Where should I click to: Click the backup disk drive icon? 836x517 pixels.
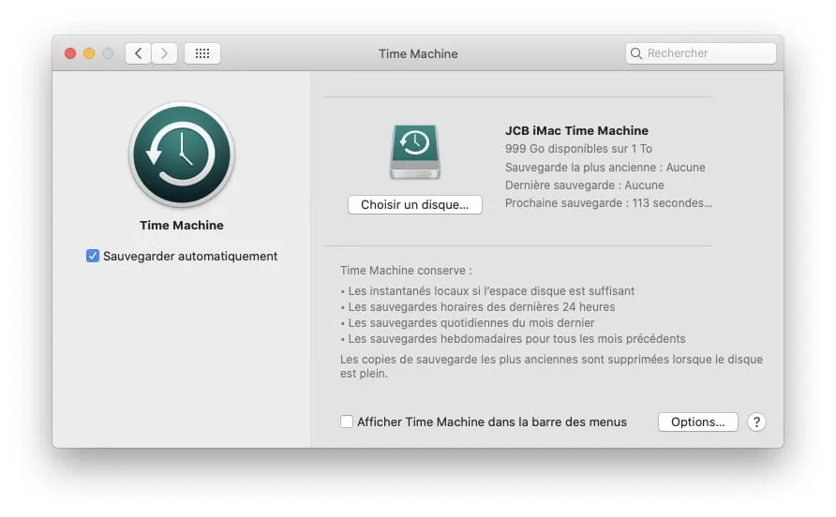[415, 152]
